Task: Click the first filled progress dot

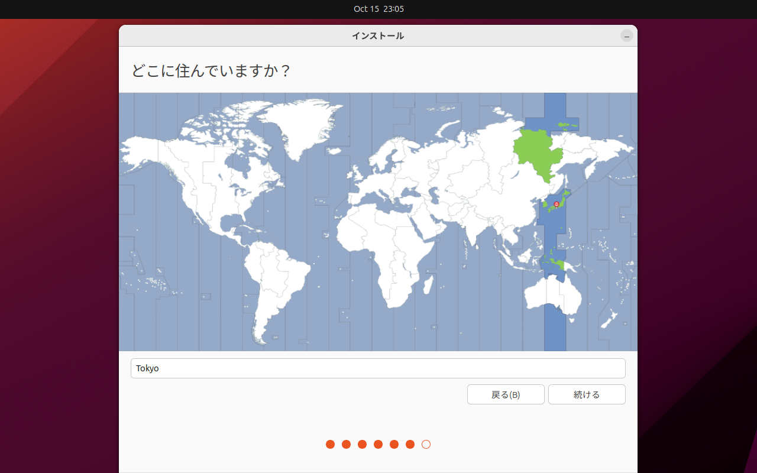Action: [x=330, y=444]
